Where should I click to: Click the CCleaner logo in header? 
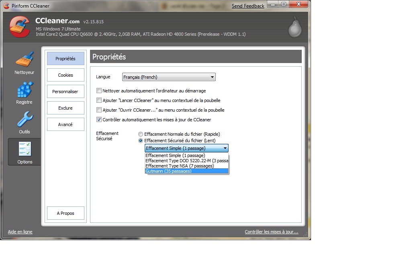point(20,27)
